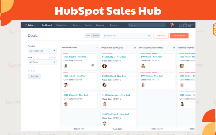Click the Standard label beside View
The width and height of the screenshot is (216, 135).
[x=53, y=58]
